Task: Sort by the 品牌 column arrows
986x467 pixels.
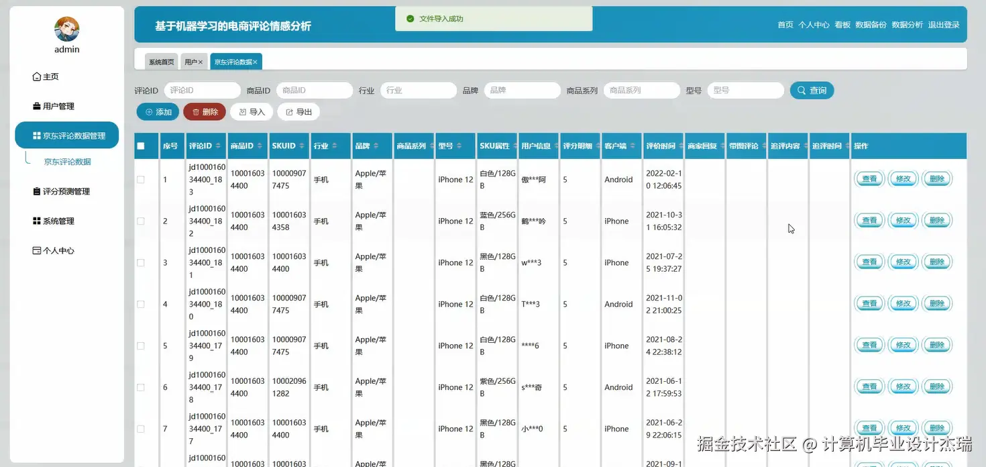Action: click(x=376, y=146)
